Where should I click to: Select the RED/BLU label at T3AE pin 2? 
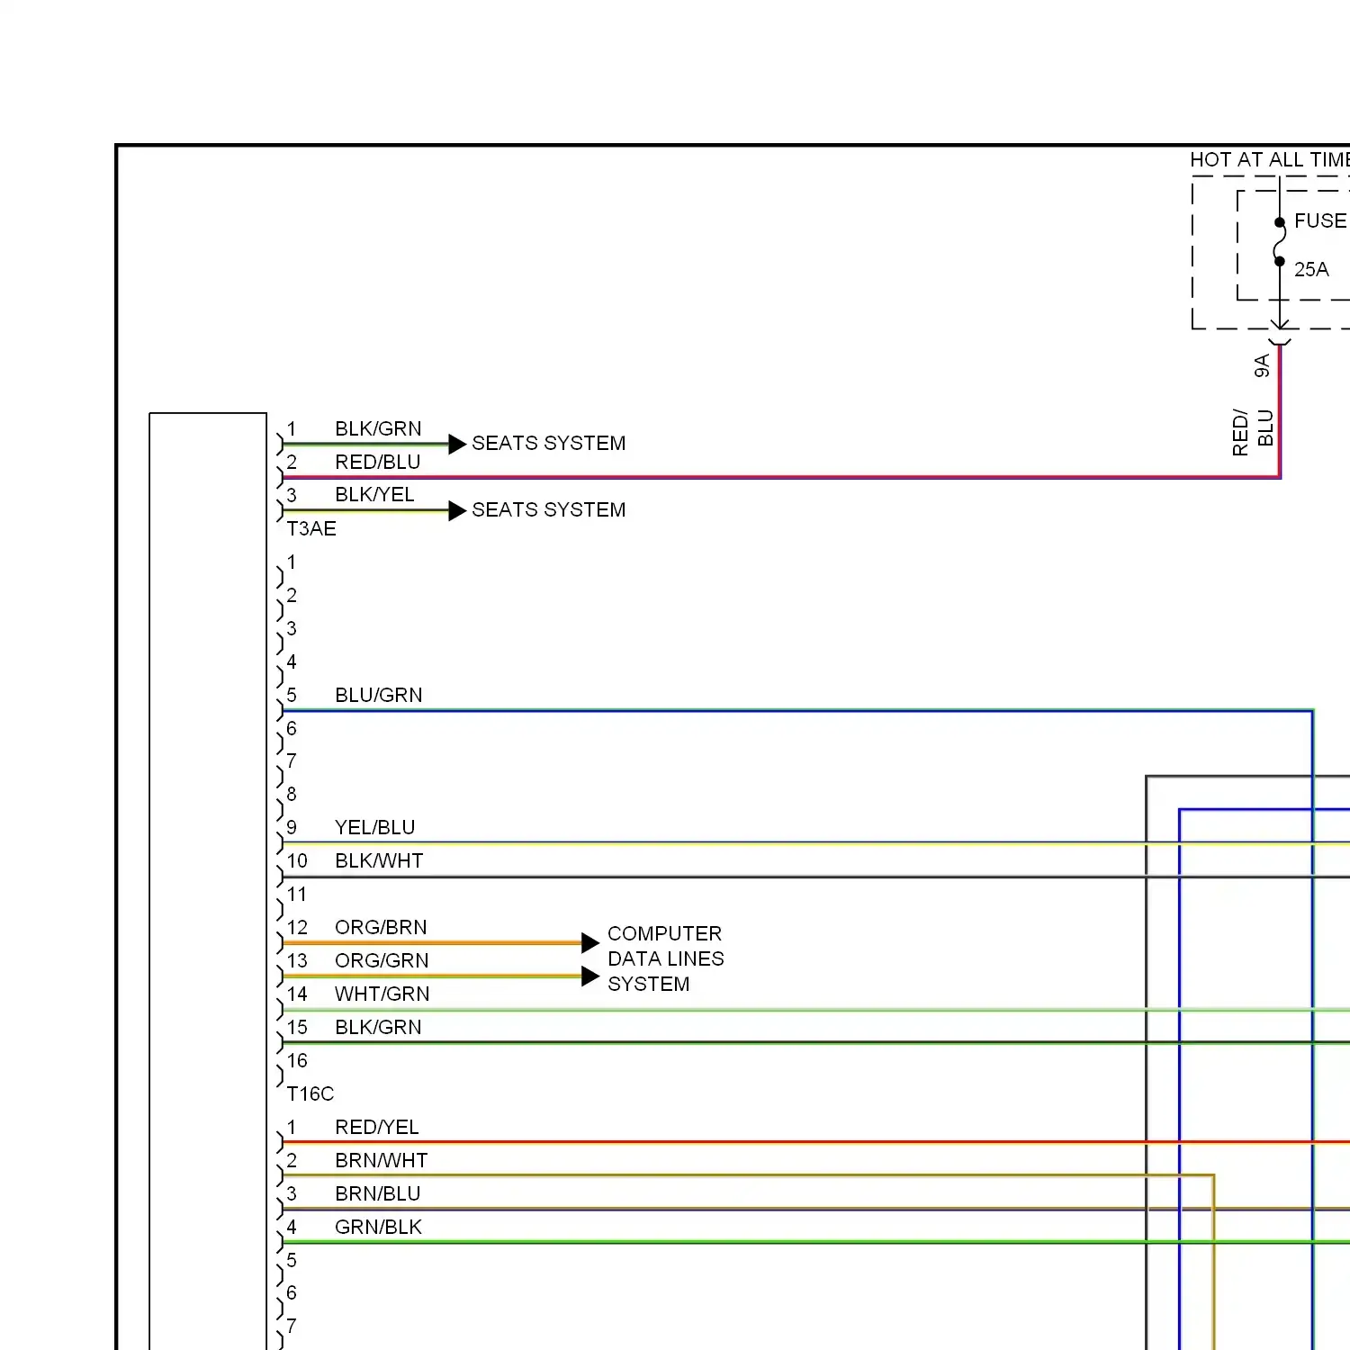point(378,462)
